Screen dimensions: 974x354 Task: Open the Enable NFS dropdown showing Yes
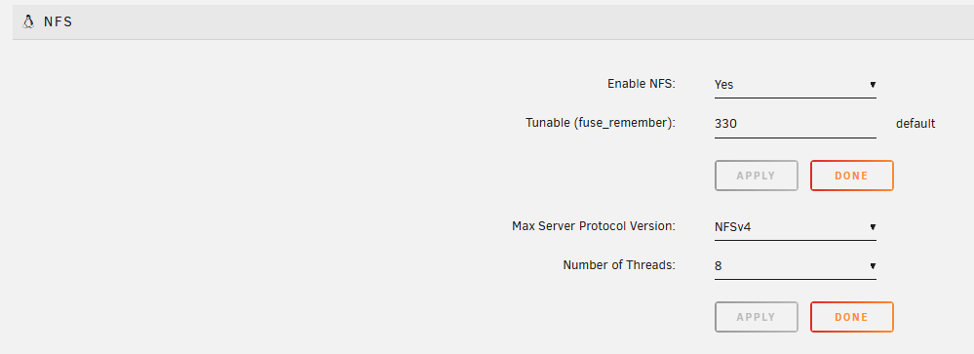[796, 85]
